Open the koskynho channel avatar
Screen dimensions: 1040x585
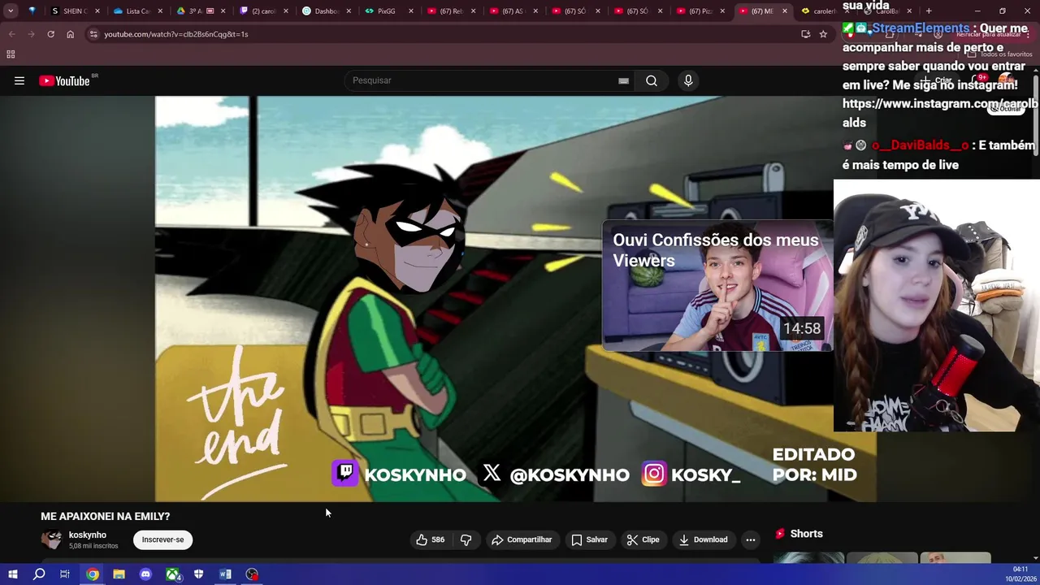tap(51, 539)
